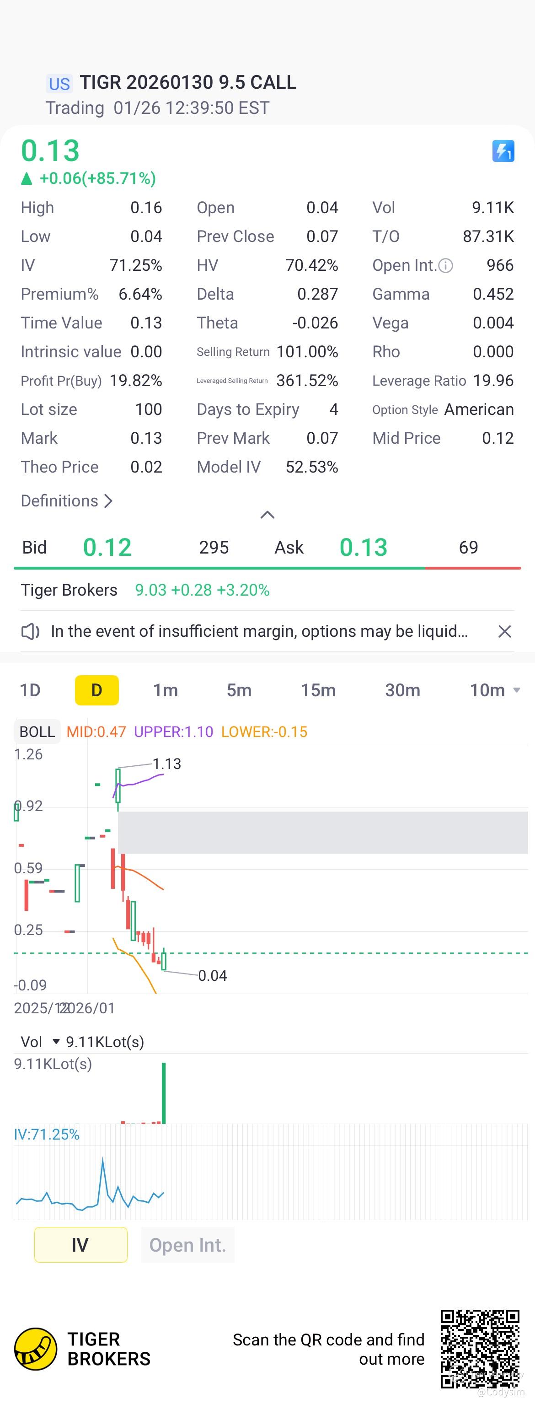Enable the IV sub-chart toggle
Image resolution: width=535 pixels, height=1404 pixels.
coord(80,1244)
